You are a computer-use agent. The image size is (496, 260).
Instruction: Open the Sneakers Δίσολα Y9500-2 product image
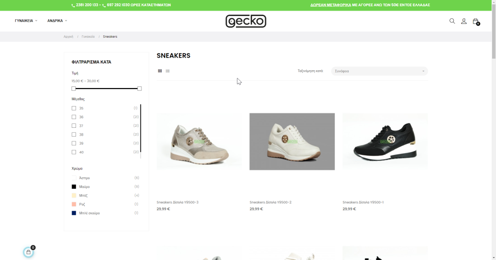(x=292, y=141)
